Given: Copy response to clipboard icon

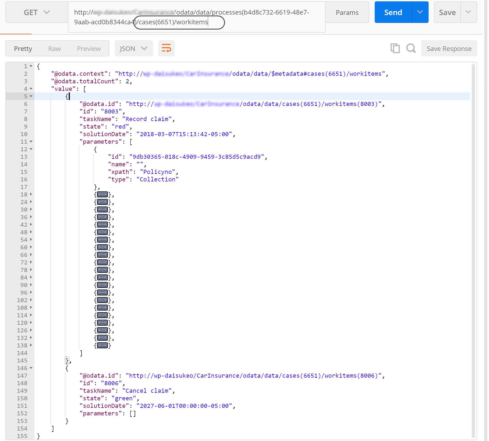Looking at the screenshot, I should (x=395, y=49).
